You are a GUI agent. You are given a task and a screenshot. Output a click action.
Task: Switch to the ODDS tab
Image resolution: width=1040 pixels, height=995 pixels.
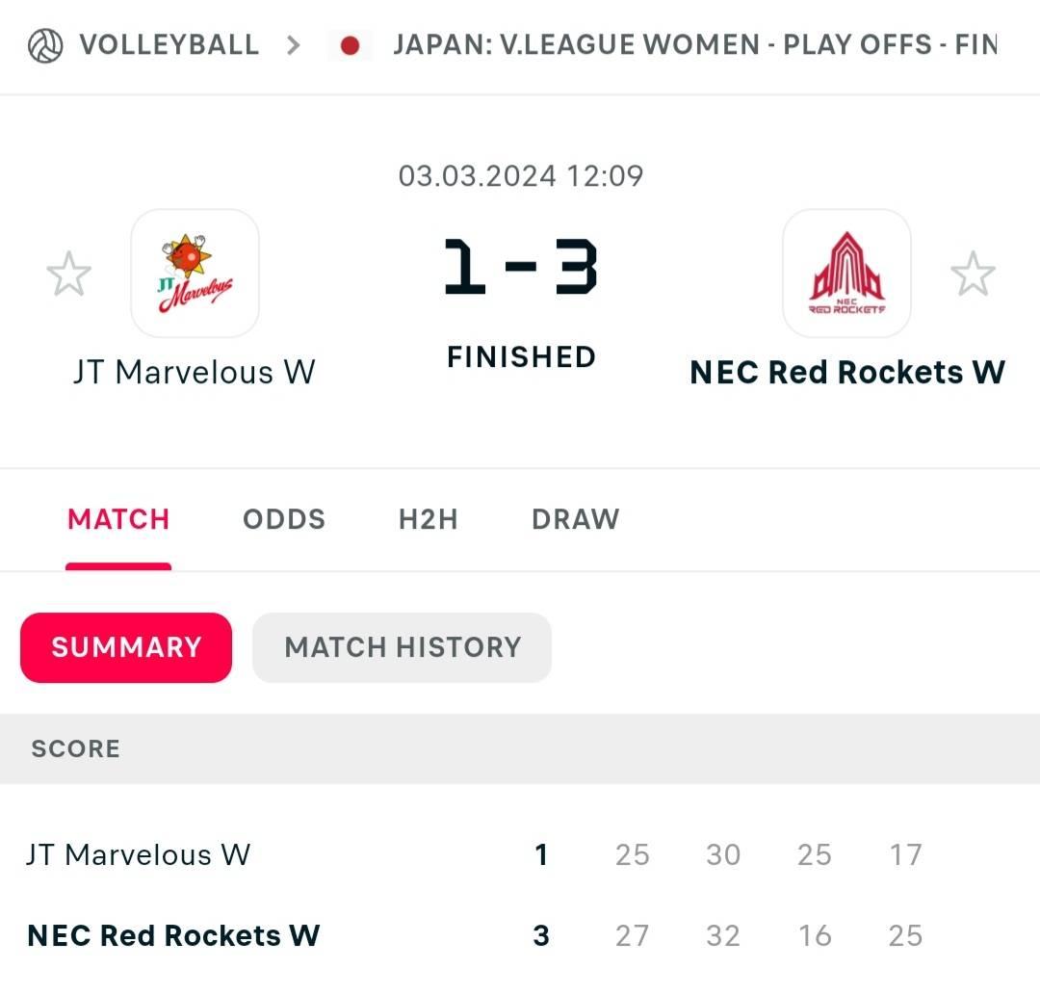[x=284, y=519]
